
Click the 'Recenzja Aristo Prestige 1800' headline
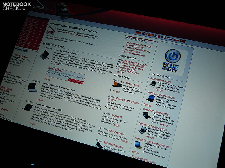pyautogui.click(x=49, y=107)
